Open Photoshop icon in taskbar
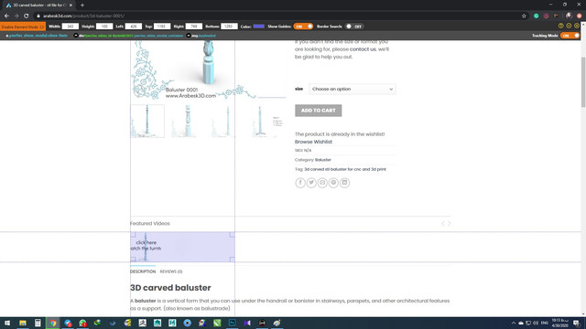The height and width of the screenshot is (329, 586). coord(232,323)
